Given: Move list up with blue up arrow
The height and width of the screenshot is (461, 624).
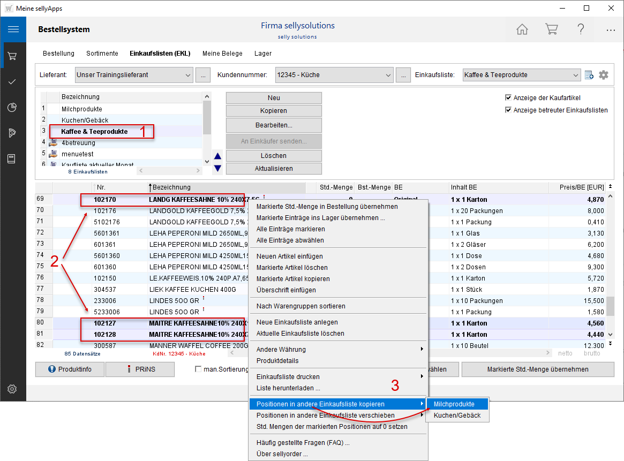Looking at the screenshot, I should click(217, 156).
